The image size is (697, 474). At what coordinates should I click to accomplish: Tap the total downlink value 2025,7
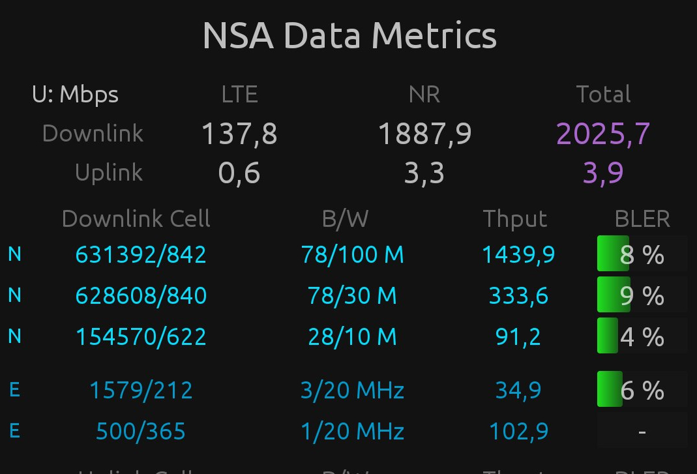pyautogui.click(x=603, y=134)
